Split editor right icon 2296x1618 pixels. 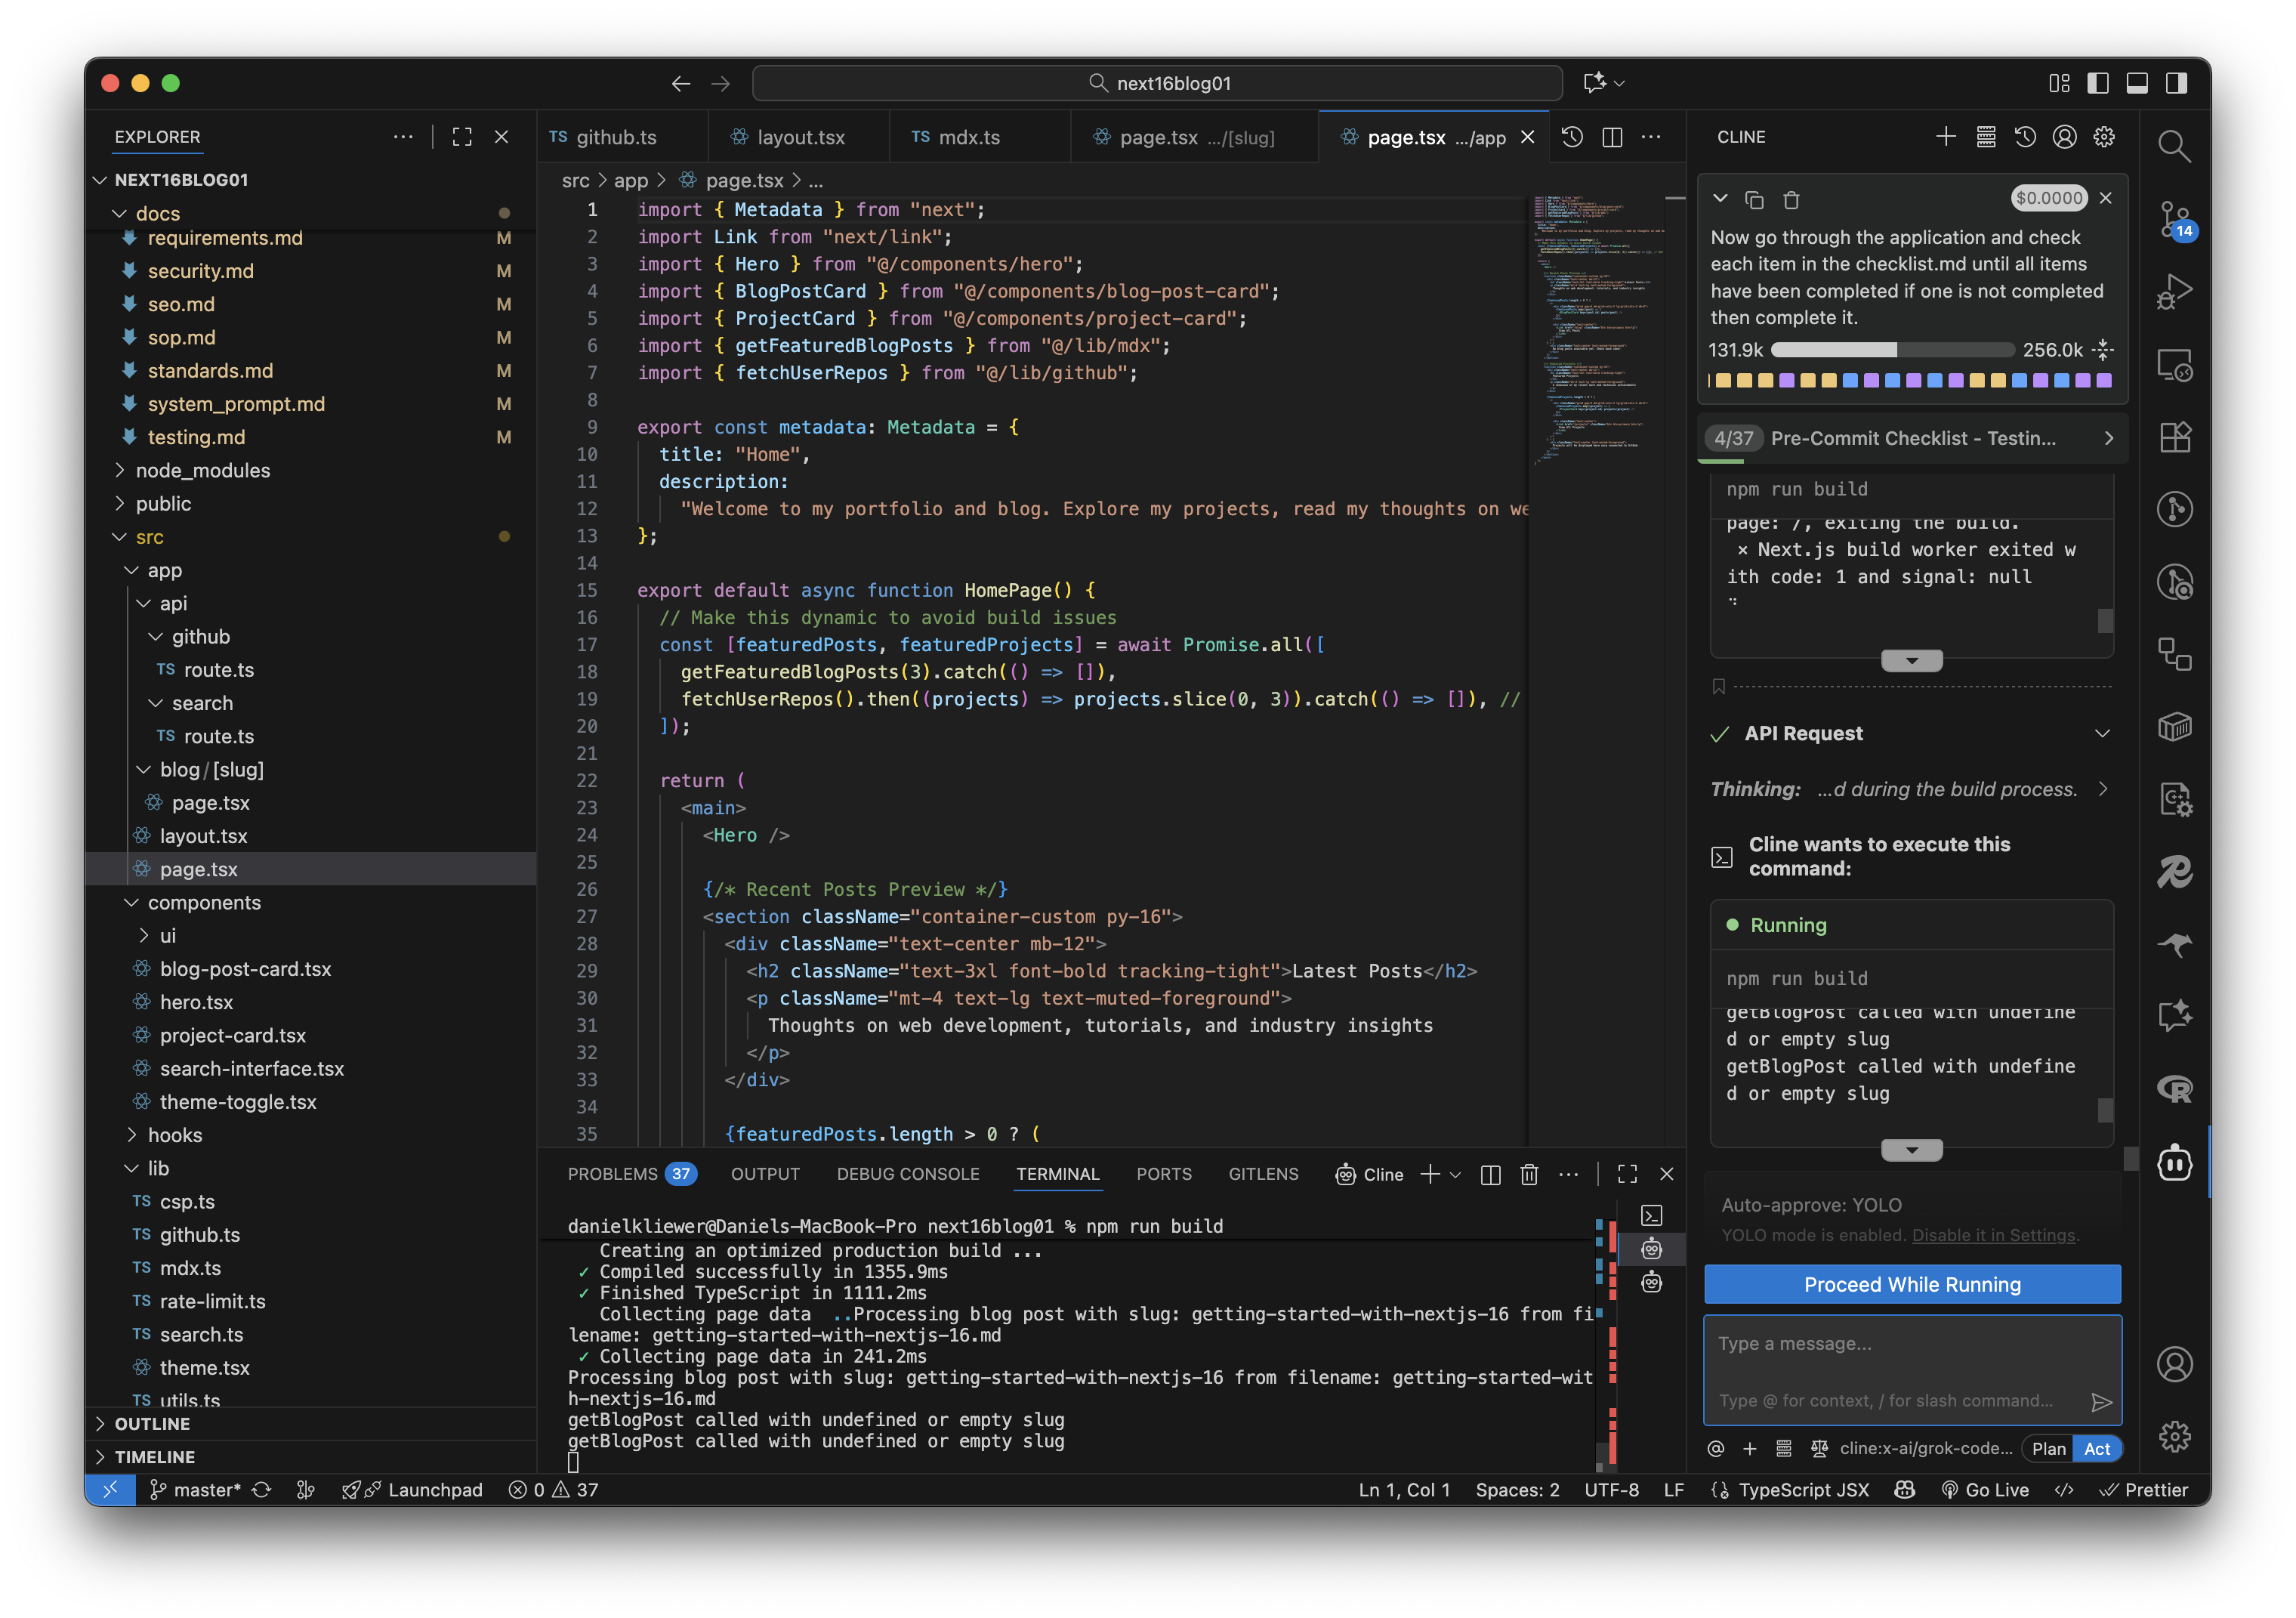[x=1612, y=137]
